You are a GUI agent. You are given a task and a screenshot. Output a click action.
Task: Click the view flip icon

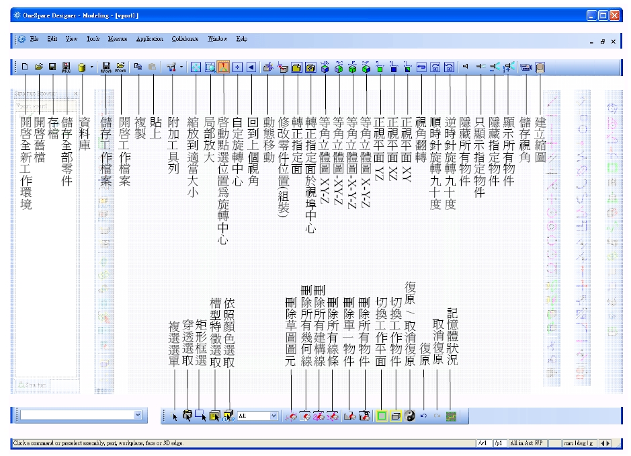point(421,67)
